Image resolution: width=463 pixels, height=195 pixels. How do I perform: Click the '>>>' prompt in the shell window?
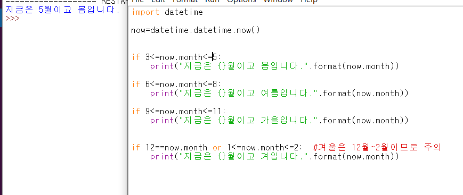coord(12,19)
